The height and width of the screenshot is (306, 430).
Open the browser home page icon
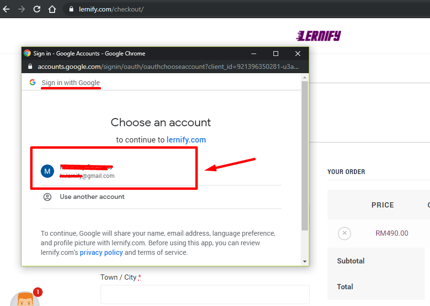coord(52,9)
